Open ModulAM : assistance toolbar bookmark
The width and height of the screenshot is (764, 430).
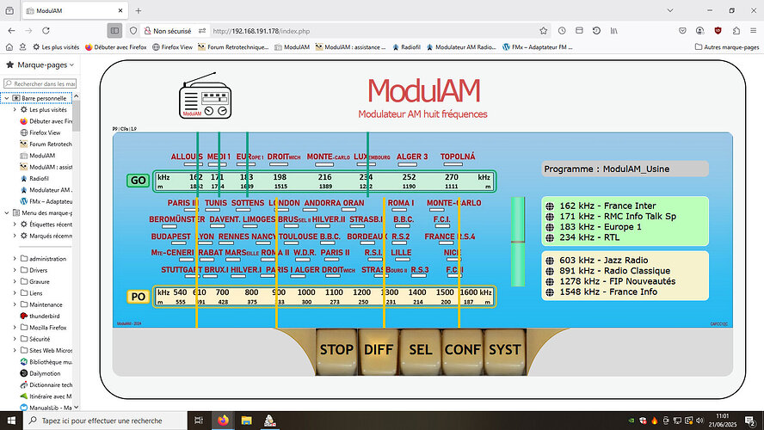tap(350, 47)
